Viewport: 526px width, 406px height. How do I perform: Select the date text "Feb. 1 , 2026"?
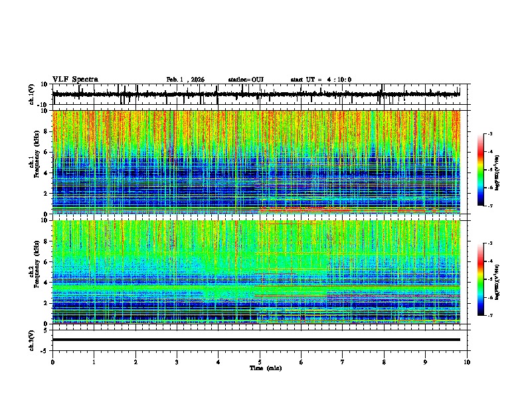[x=185, y=80]
